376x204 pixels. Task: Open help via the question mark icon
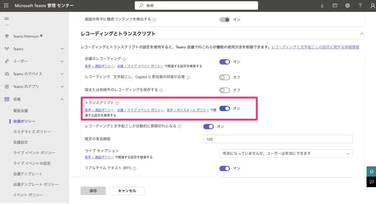[360, 5]
